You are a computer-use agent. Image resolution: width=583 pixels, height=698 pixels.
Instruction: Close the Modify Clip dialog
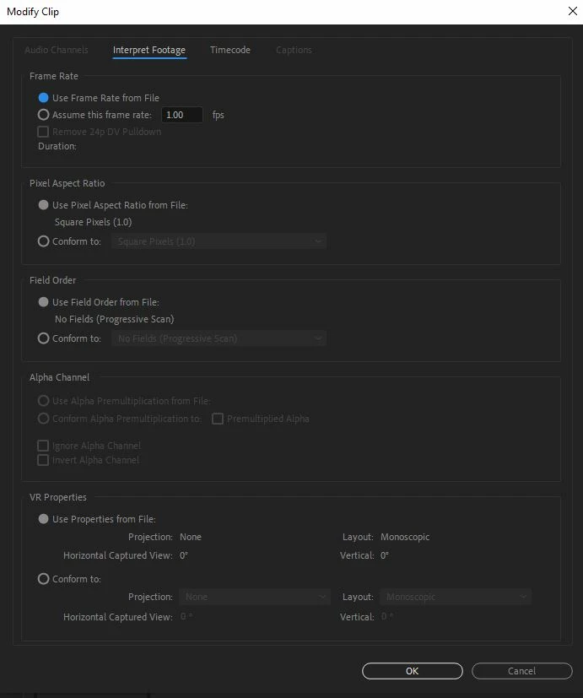[573, 11]
